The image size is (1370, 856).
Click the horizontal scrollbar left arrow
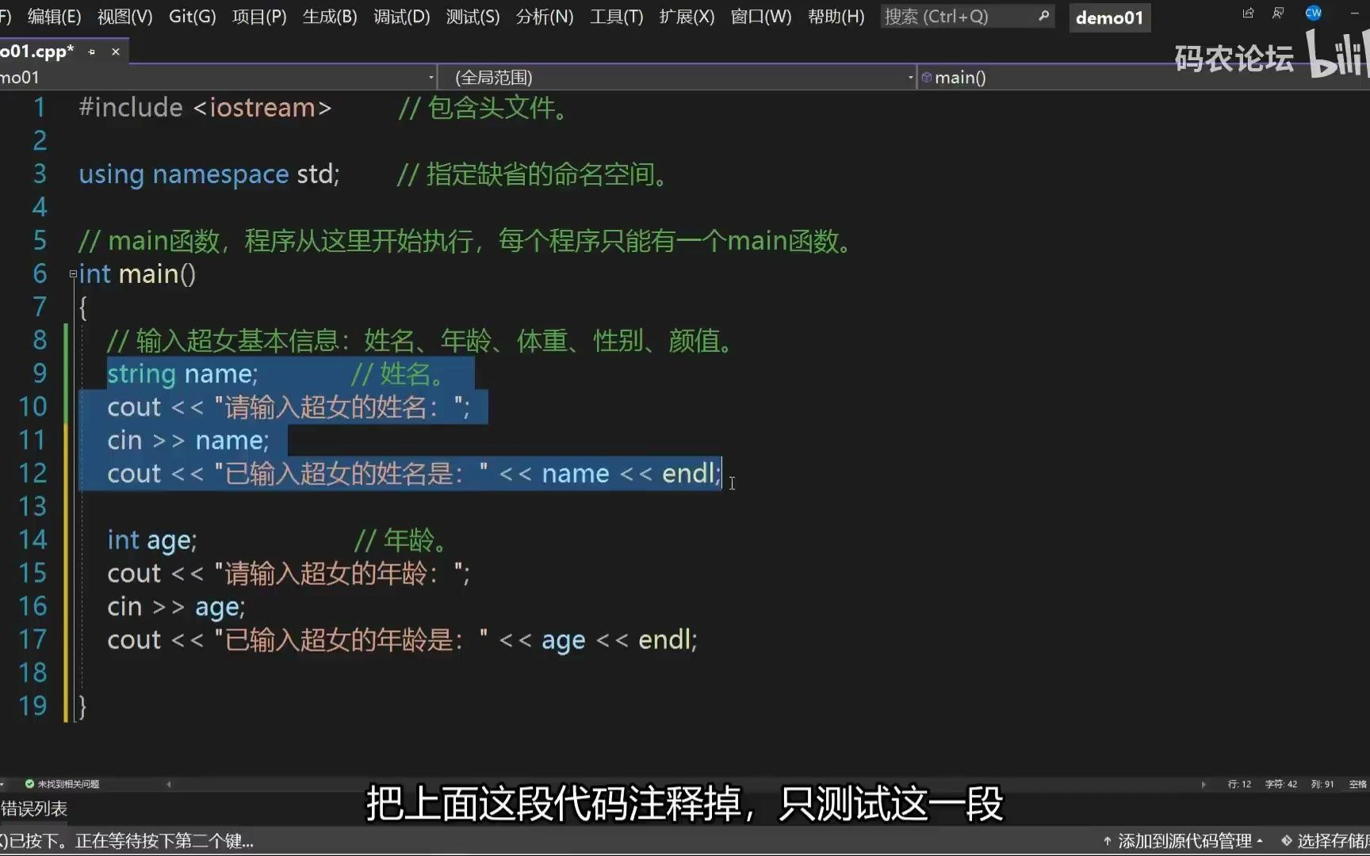tap(168, 784)
